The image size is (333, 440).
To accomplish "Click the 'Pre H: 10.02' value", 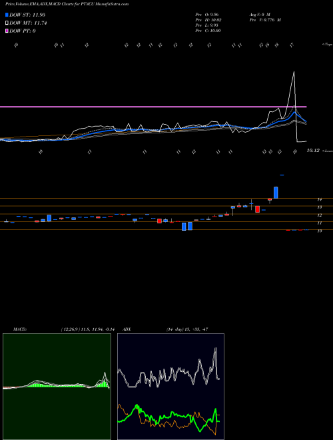I will 208,20.
